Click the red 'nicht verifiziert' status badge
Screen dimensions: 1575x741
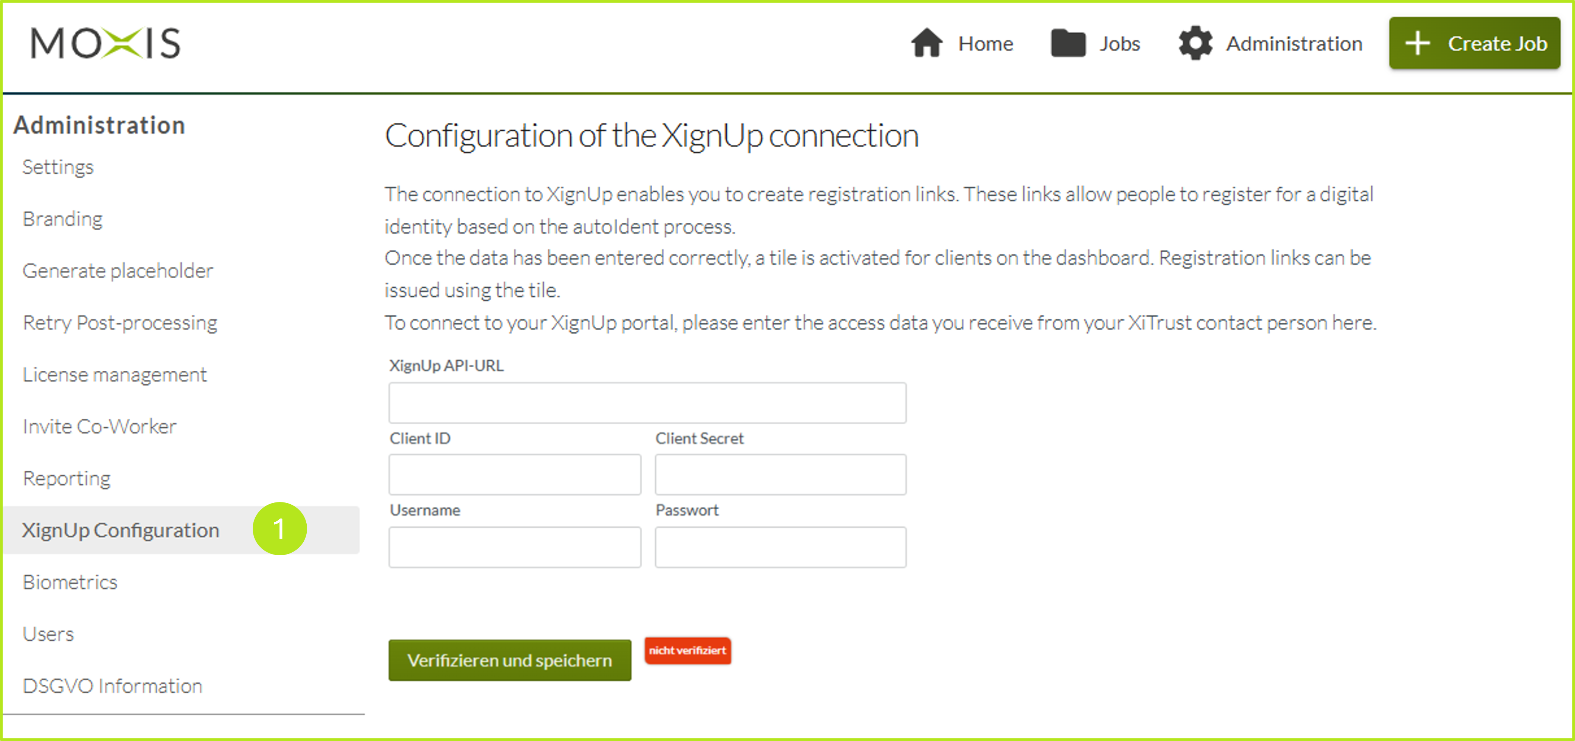687,650
